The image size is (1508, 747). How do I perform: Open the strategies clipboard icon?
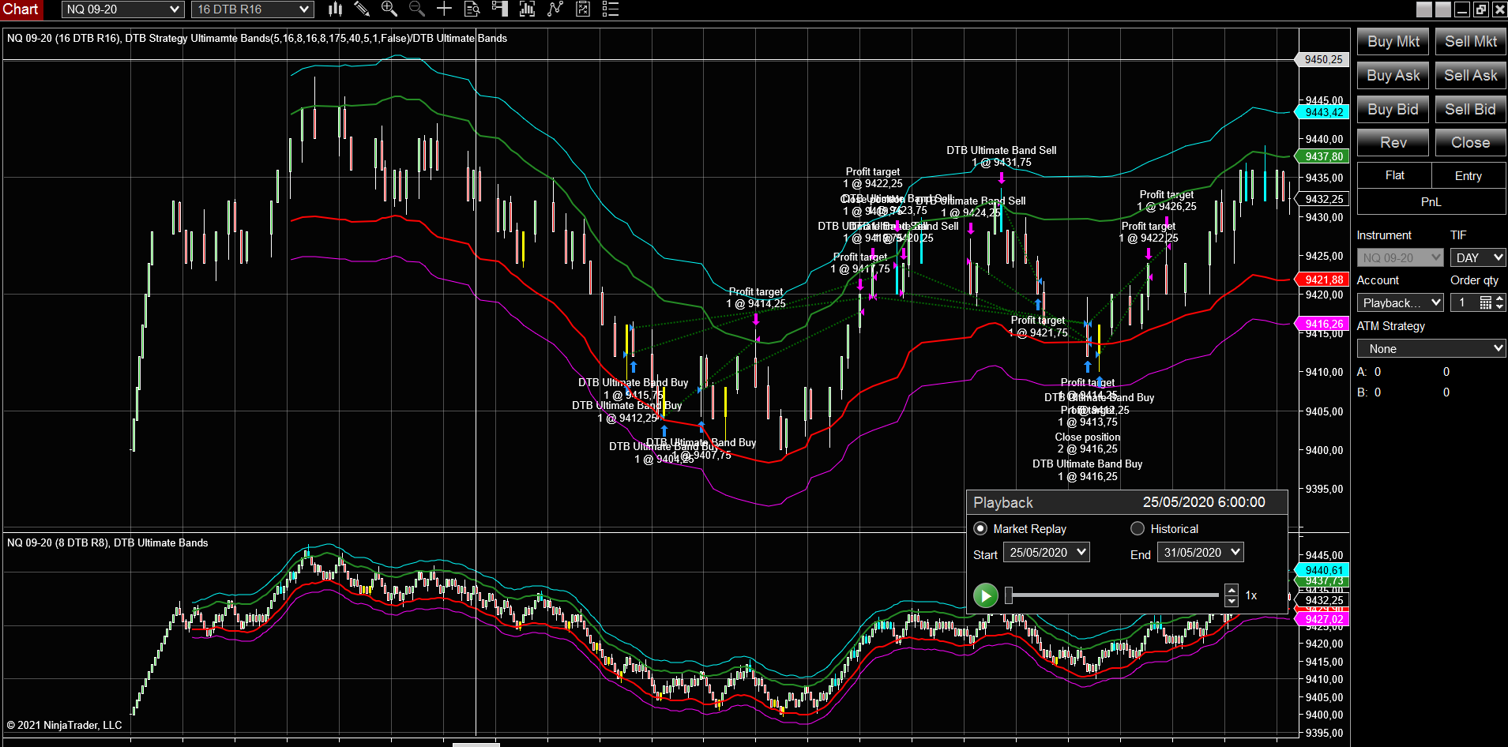pyautogui.click(x=583, y=9)
